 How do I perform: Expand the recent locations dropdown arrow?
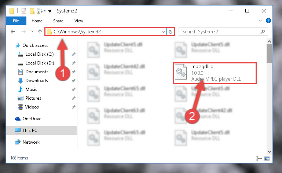click(x=32, y=32)
